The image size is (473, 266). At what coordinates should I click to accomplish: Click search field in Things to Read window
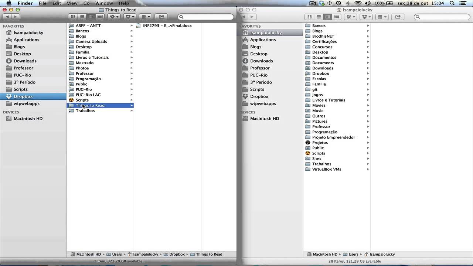click(x=206, y=17)
